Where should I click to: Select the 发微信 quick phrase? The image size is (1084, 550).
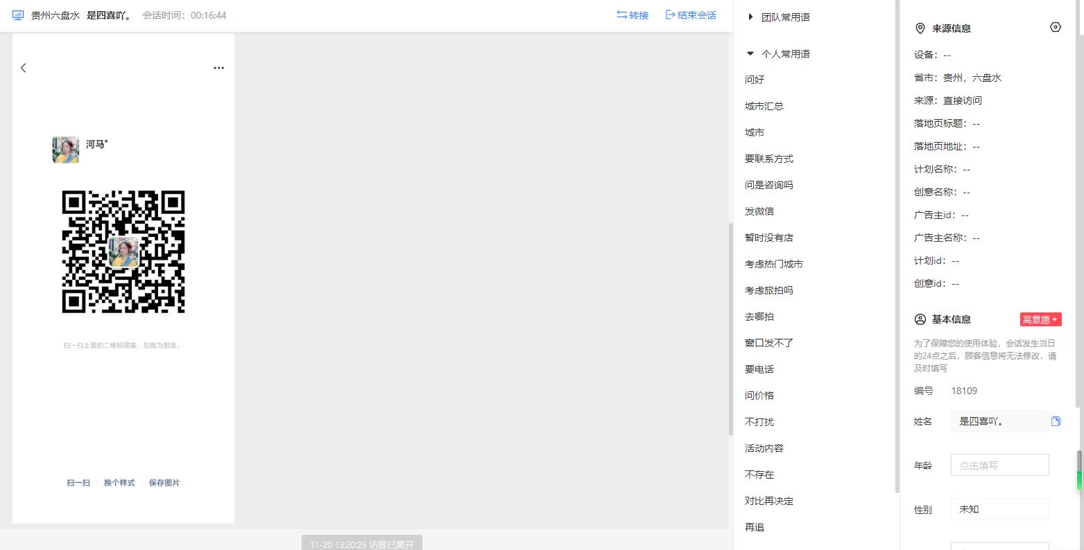click(x=759, y=211)
